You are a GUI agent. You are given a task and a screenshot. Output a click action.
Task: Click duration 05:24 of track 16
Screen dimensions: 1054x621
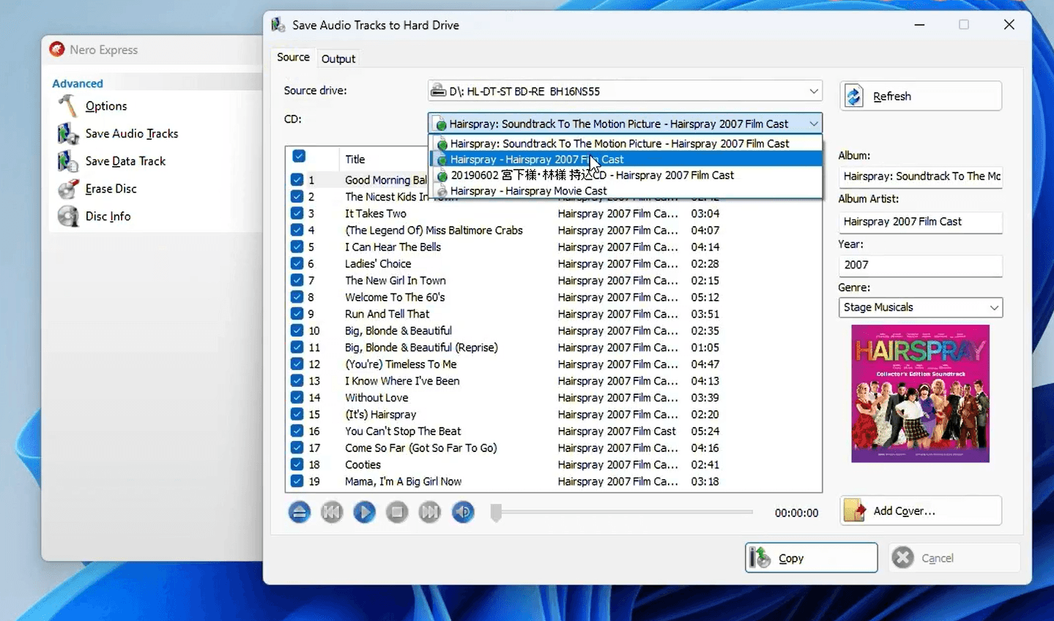click(705, 432)
